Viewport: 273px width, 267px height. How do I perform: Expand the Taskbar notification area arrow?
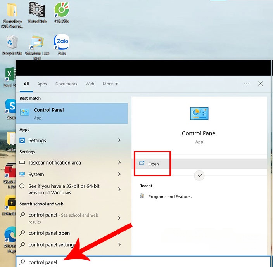pos(119,163)
